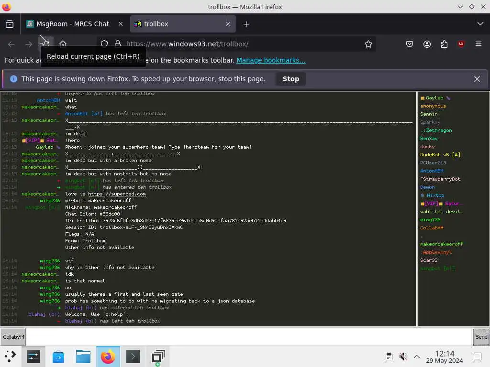Click the 'Chat Color: #58dc00' line
Image resolution: width=490 pixels, height=367 pixels.
(x=92, y=214)
